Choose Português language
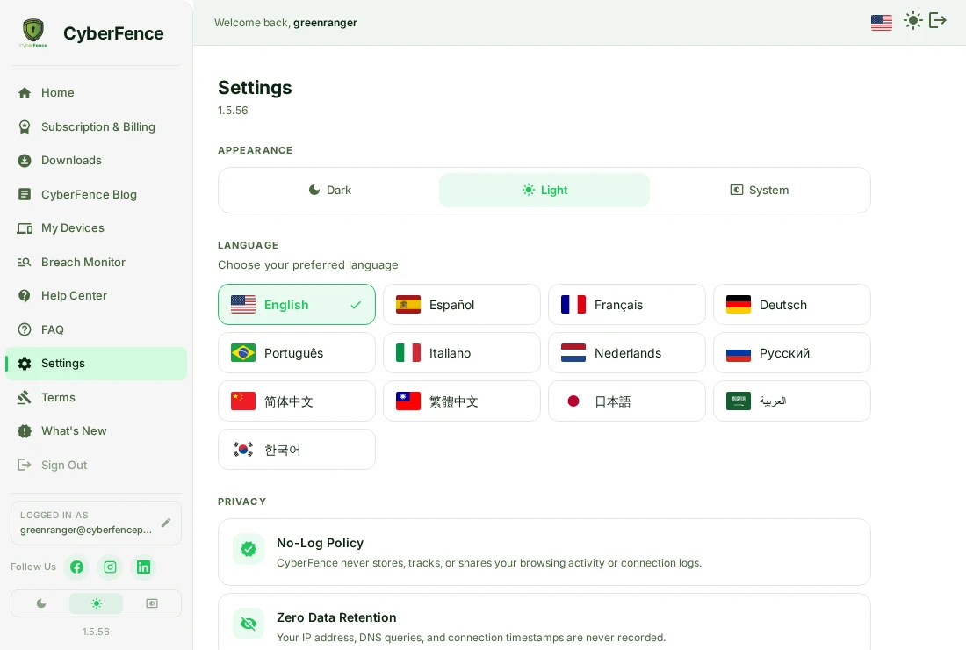966x650 pixels. tap(296, 352)
